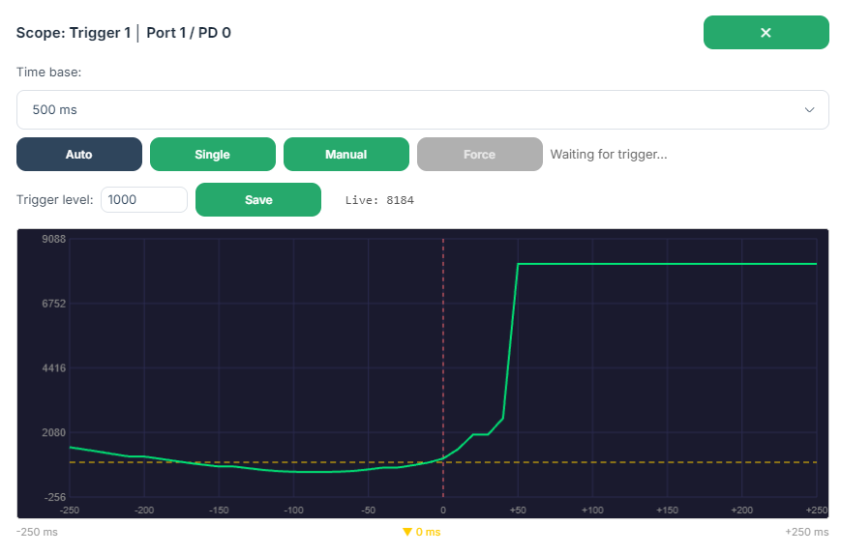This screenshot has height=554, width=841.
Task: Click the +250 ms right time label
Action: coord(807,532)
